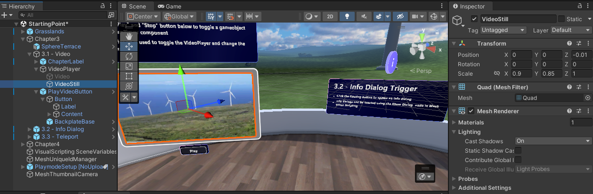Select the Video object in Hierarchy

pyautogui.click(x=62, y=77)
